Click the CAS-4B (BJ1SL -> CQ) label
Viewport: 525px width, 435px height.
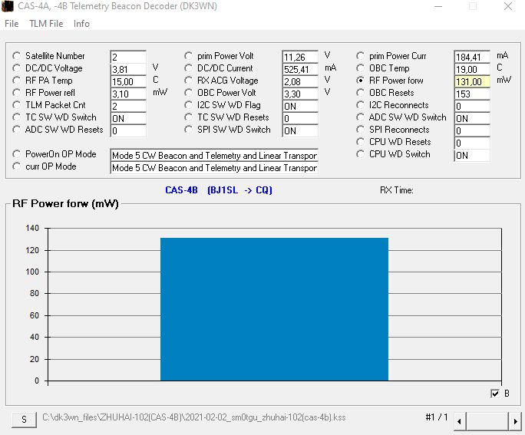tap(219, 190)
